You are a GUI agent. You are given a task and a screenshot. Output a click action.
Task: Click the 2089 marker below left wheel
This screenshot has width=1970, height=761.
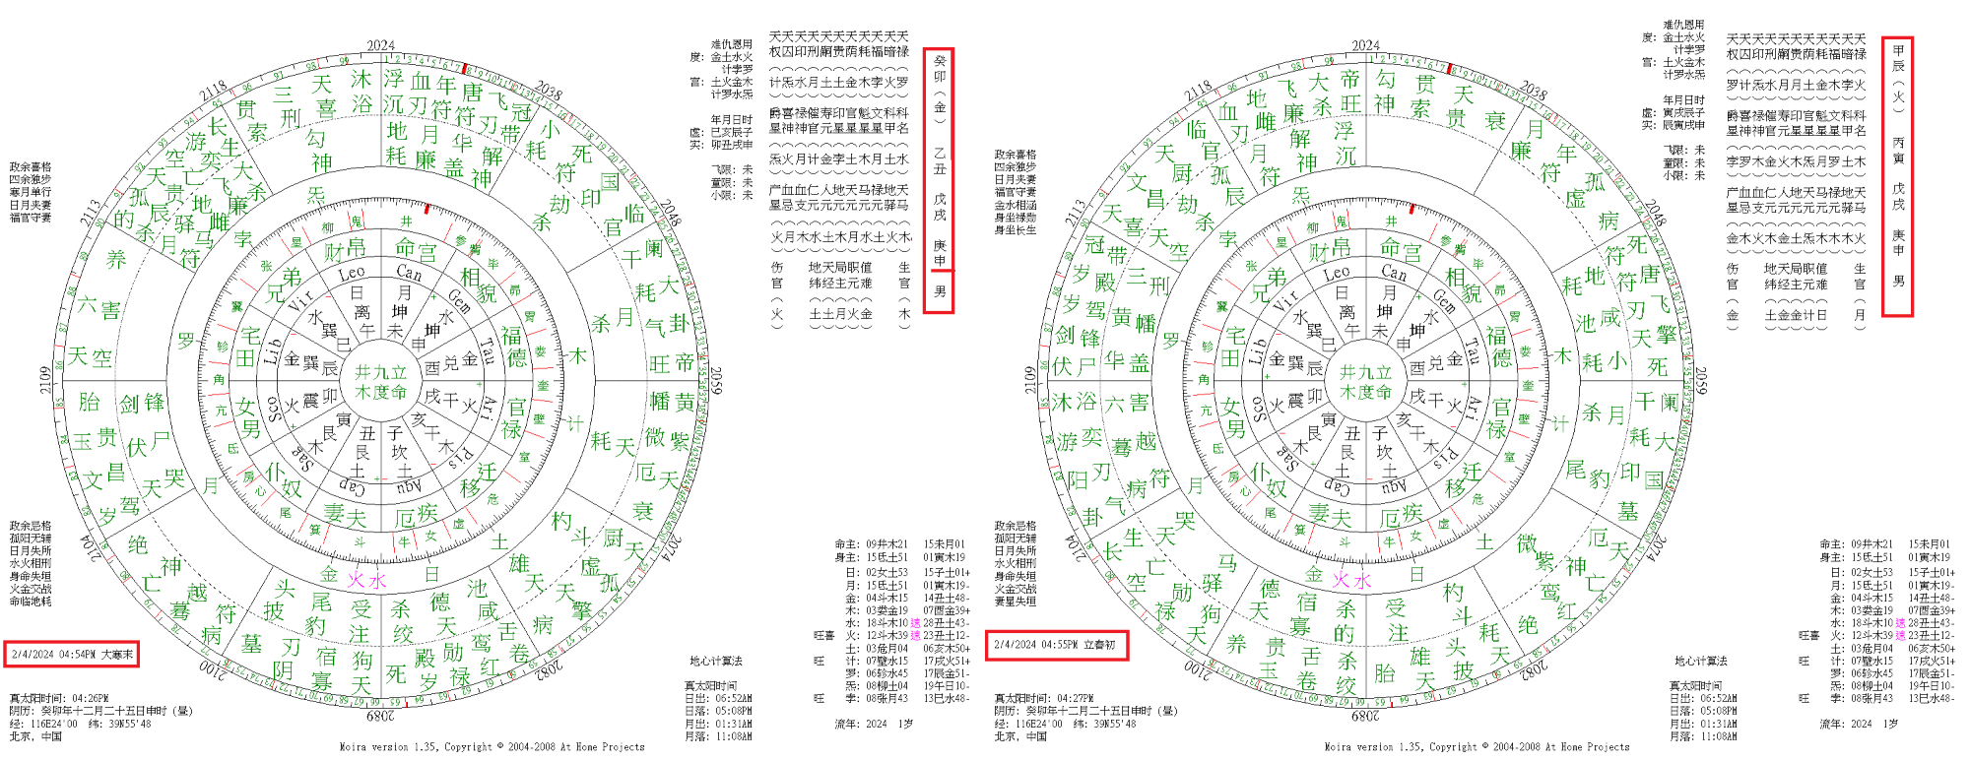tap(380, 716)
